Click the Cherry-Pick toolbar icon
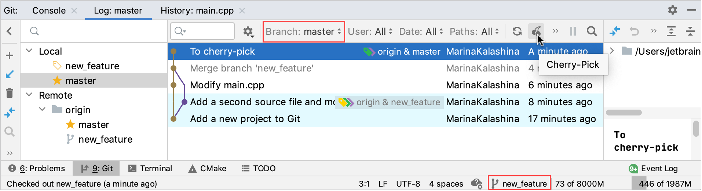 536,31
